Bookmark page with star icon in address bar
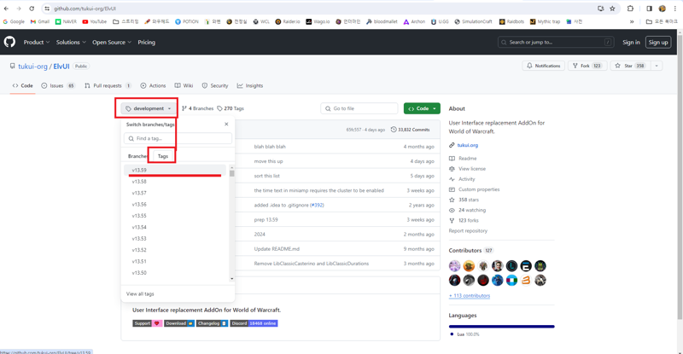 click(612, 9)
